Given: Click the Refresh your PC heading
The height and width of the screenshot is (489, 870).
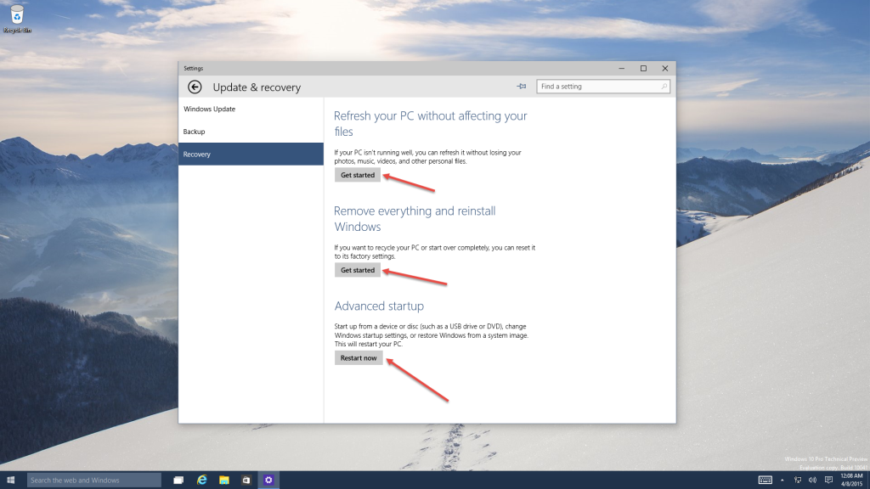Looking at the screenshot, I should (431, 124).
